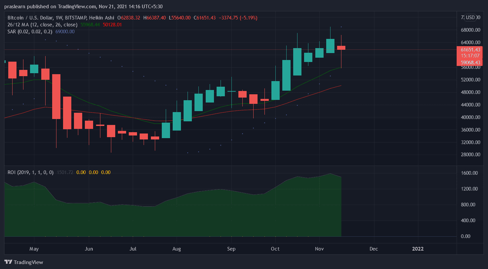
Task: Click the 1600.00 label on ROI scale
Action: tap(469, 173)
